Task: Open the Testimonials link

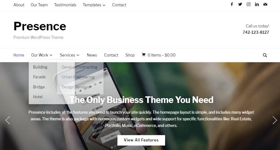Action: click(65, 5)
